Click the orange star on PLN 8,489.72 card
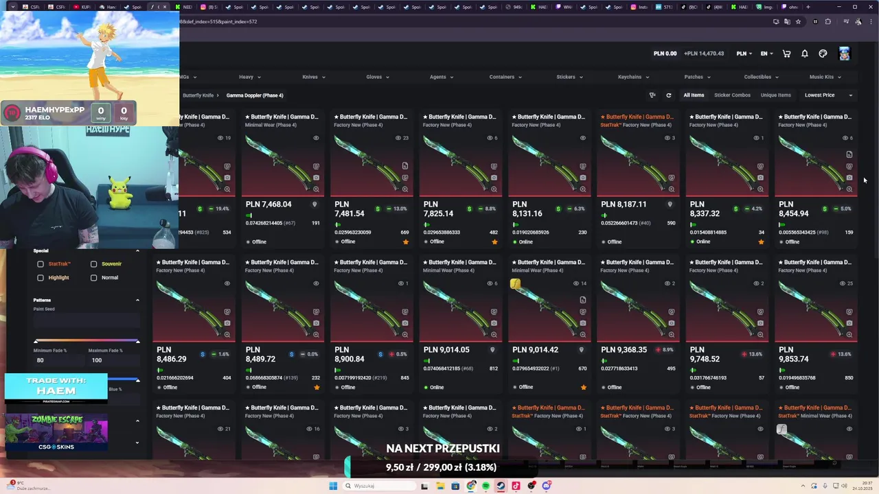 click(316, 387)
